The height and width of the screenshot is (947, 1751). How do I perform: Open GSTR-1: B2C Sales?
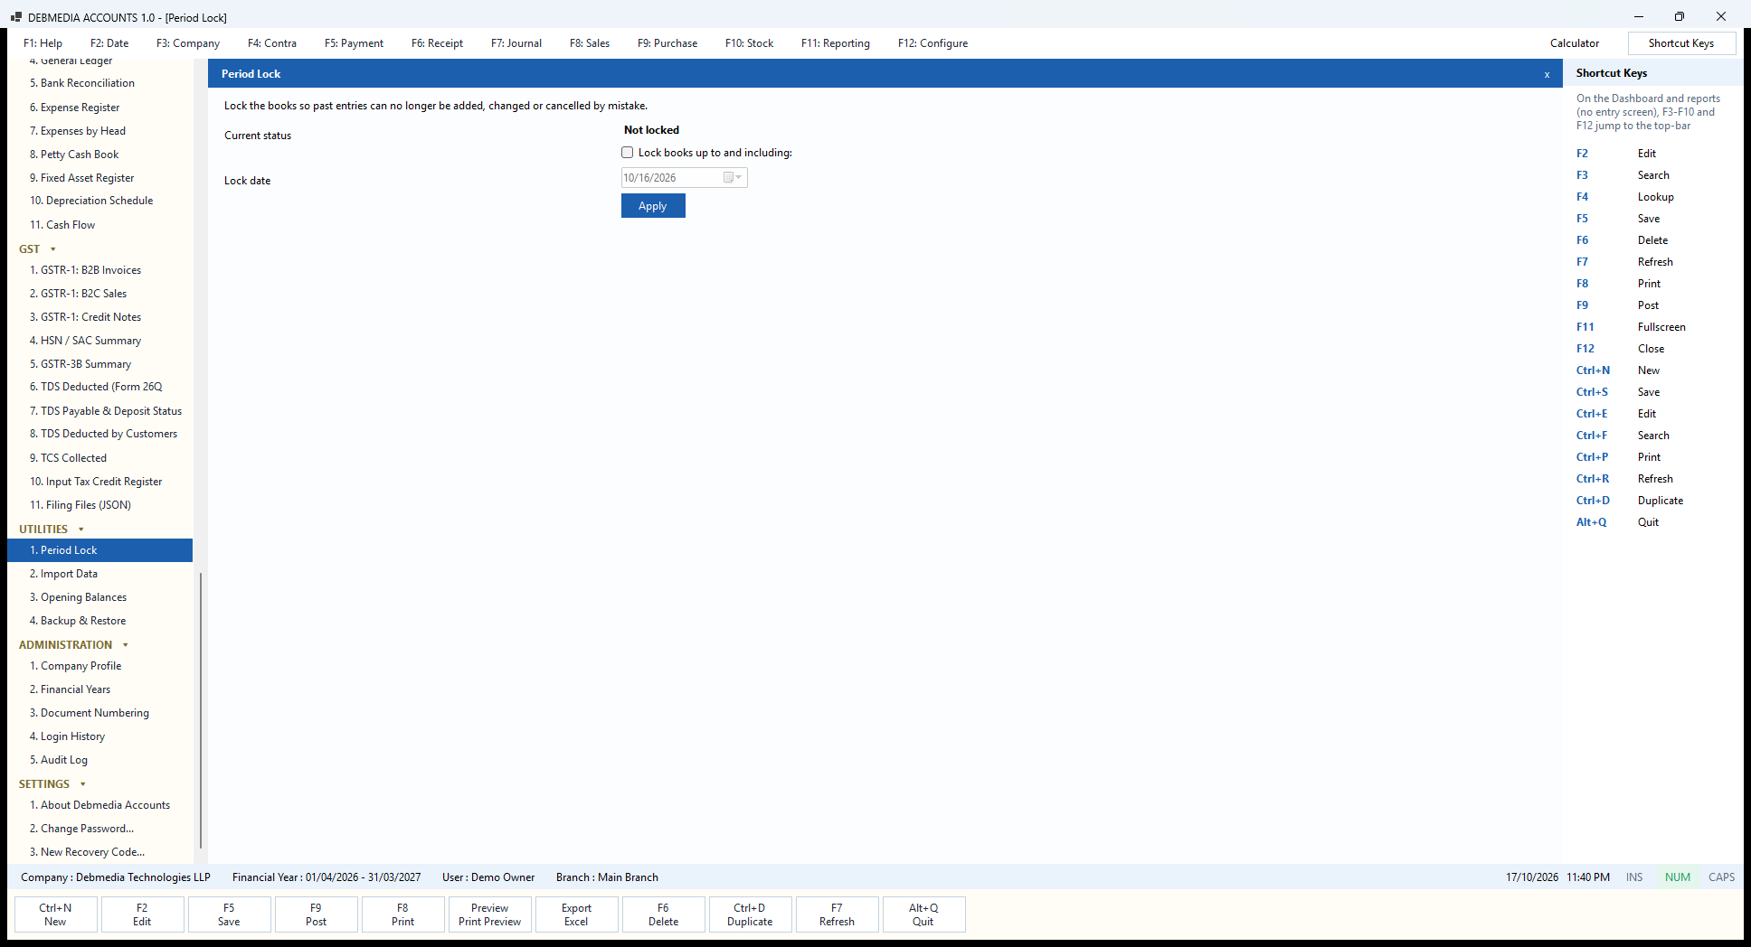coord(99,294)
